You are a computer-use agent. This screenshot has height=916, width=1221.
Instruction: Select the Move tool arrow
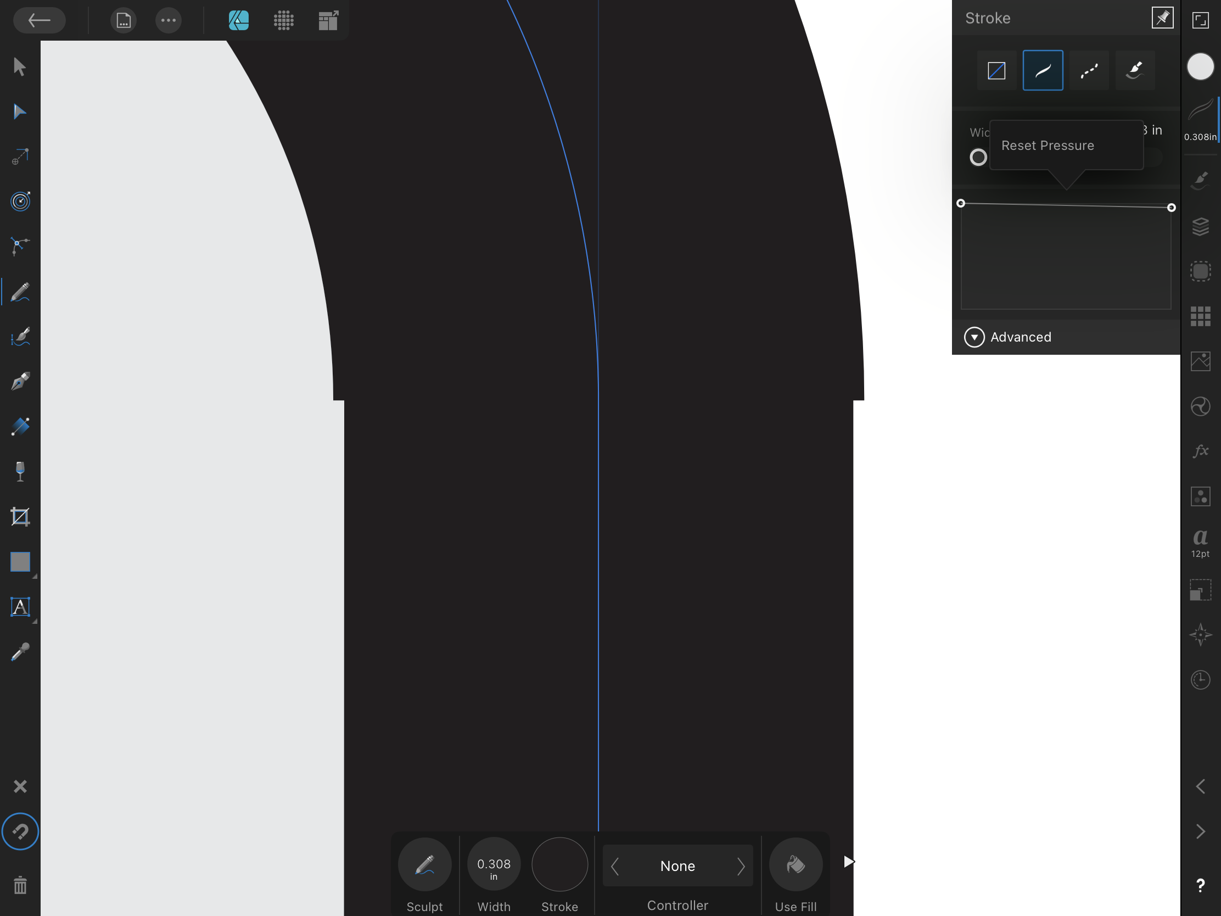(20, 67)
